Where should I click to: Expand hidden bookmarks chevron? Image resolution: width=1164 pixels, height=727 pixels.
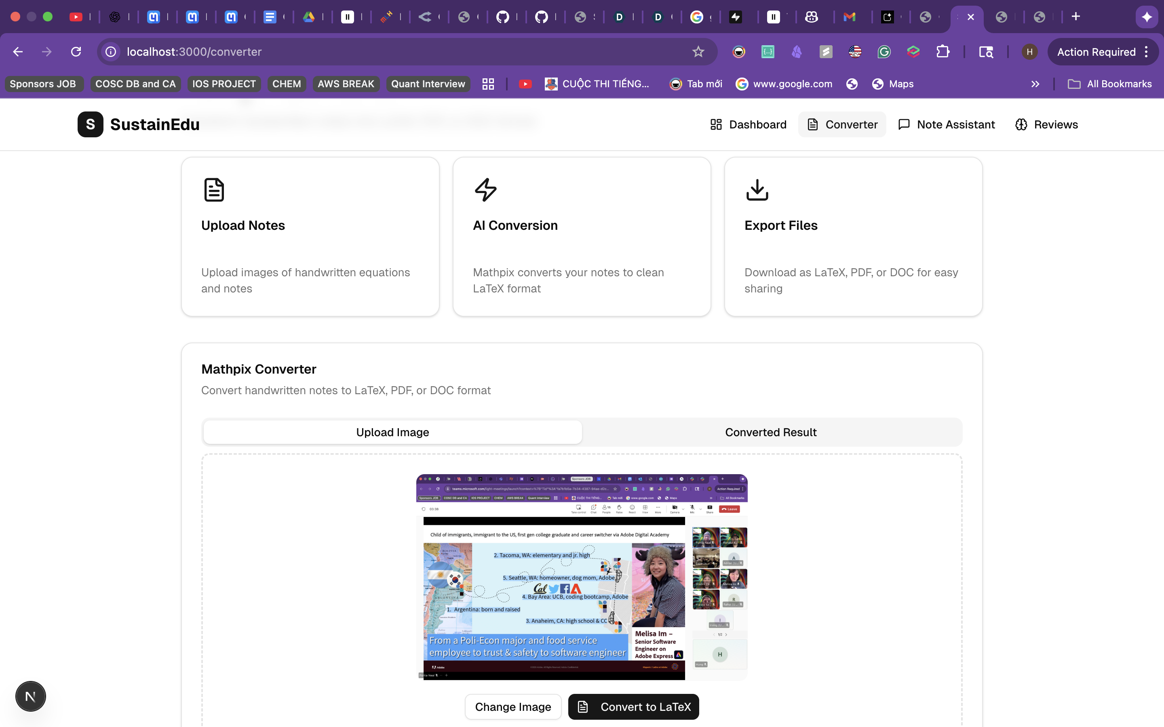1035,84
